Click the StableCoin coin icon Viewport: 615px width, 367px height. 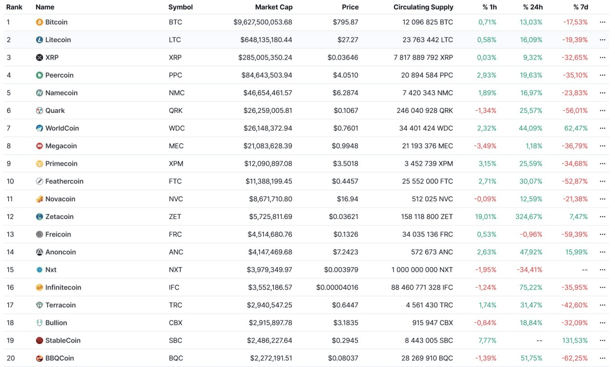click(x=38, y=340)
